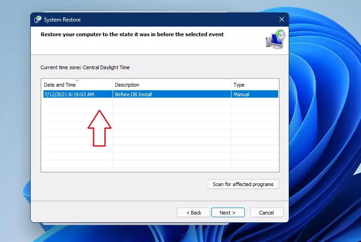
Task: Click the computer-with-clock restore graphic
Action: (x=275, y=39)
